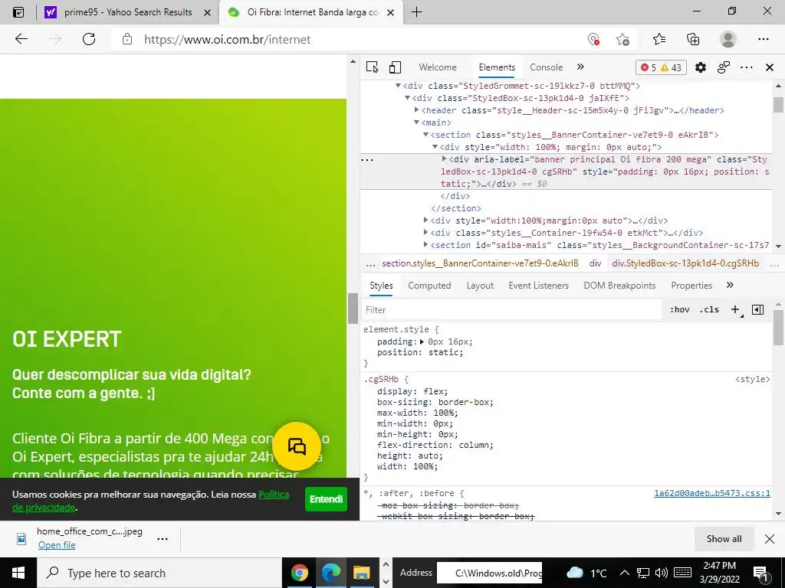
Task: Open file link for downloaded jpeg
Action: [x=57, y=545]
